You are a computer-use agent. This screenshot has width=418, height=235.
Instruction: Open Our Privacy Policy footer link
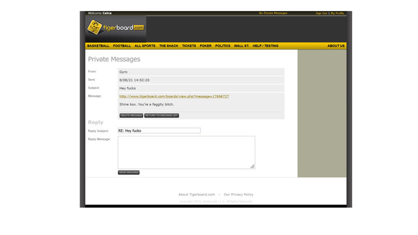(x=238, y=195)
